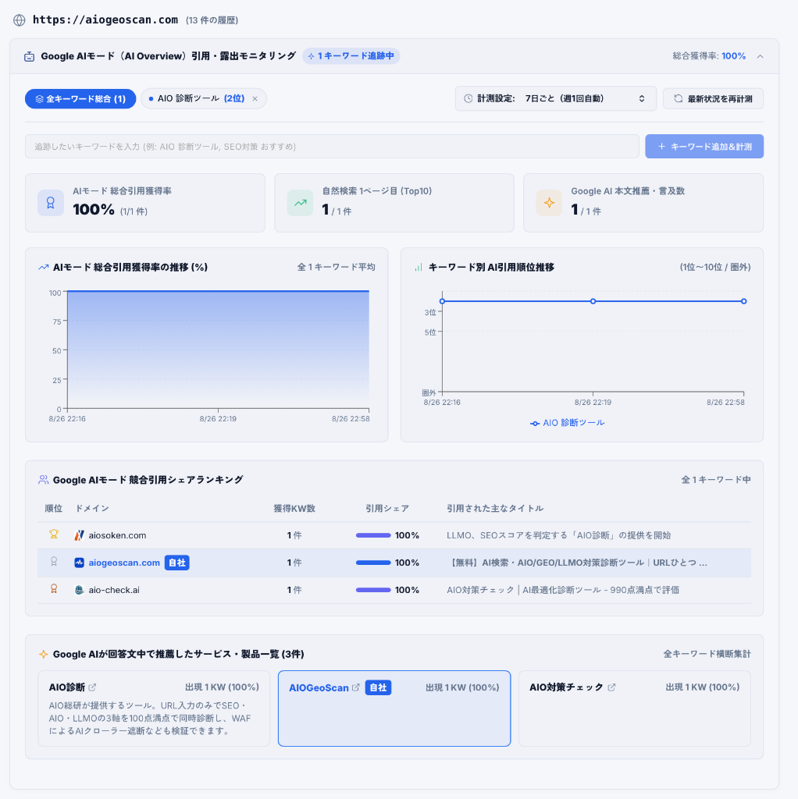Open the AIO対策チェック service card title

pos(566,687)
